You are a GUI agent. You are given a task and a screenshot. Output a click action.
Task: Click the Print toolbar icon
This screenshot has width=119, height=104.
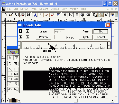pyautogui.click(x=23, y=15)
